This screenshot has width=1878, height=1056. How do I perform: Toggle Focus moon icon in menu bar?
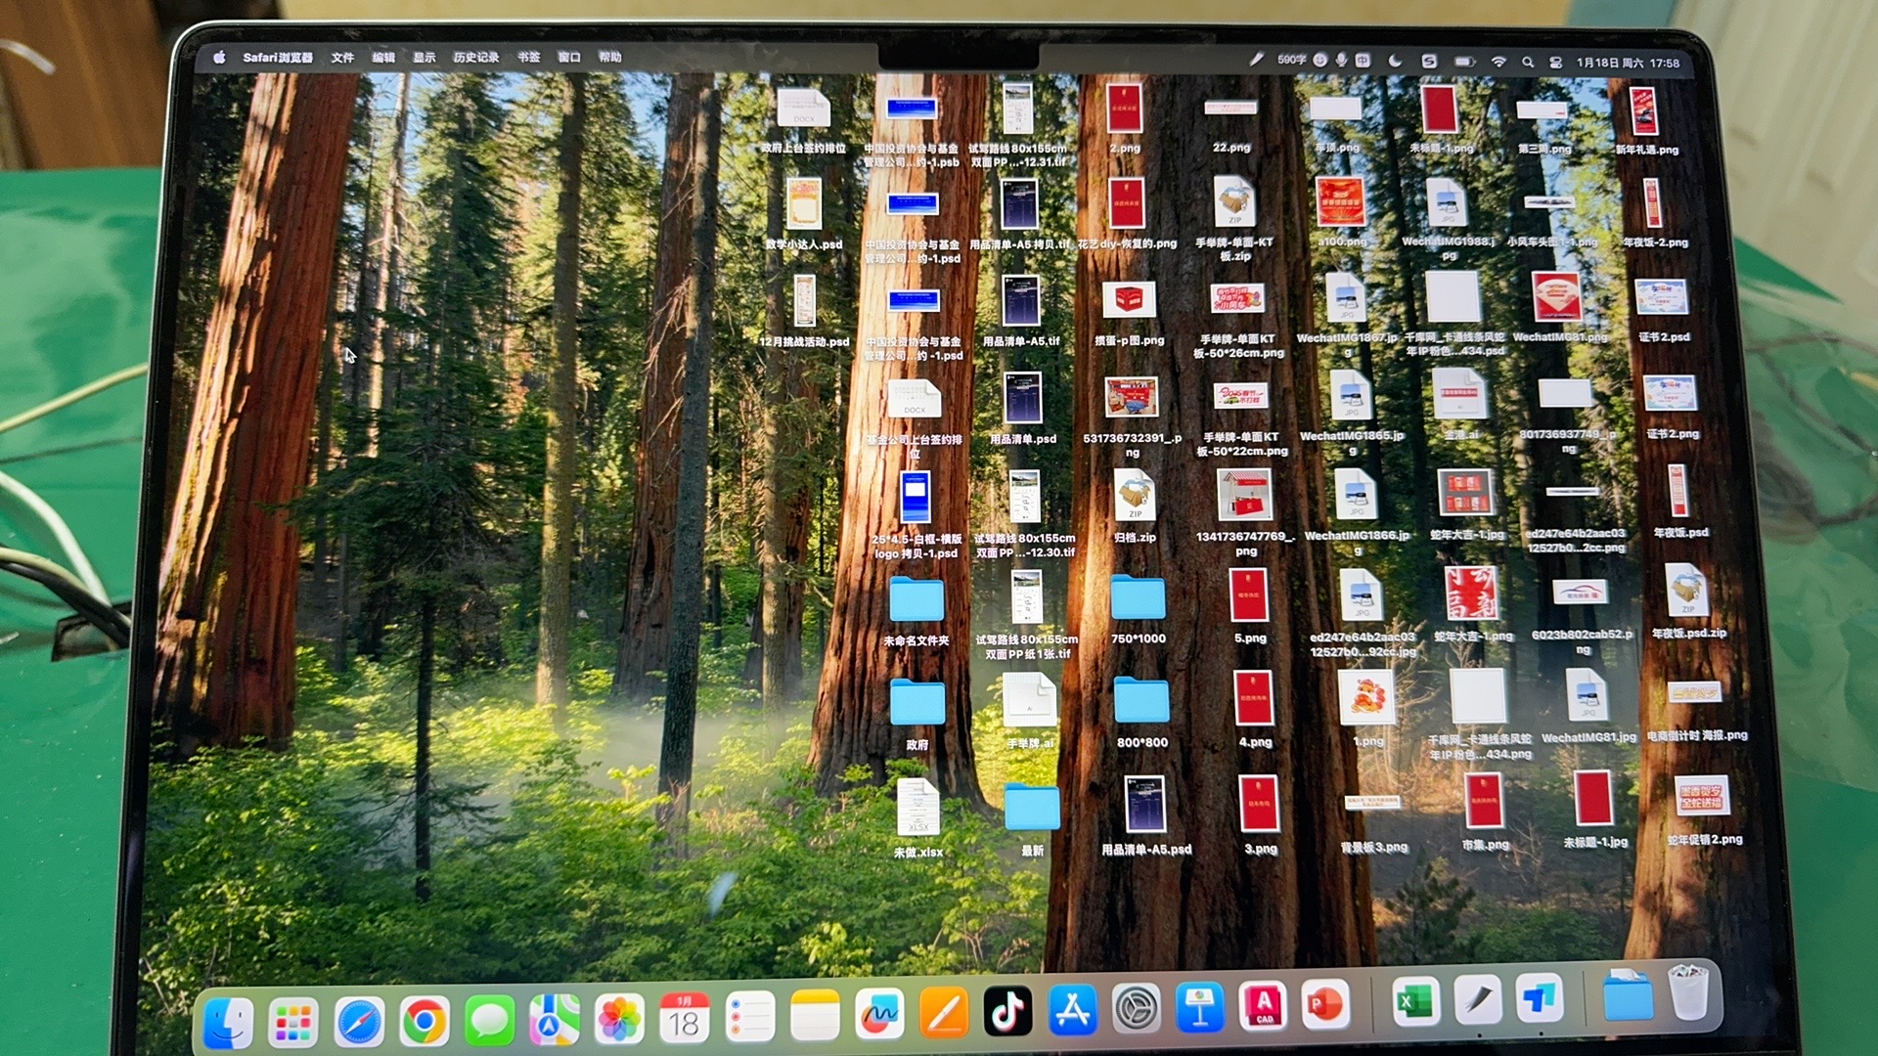(1396, 61)
